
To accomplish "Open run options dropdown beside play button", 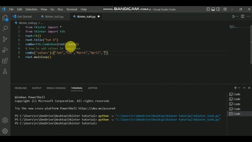I will [237, 17].
